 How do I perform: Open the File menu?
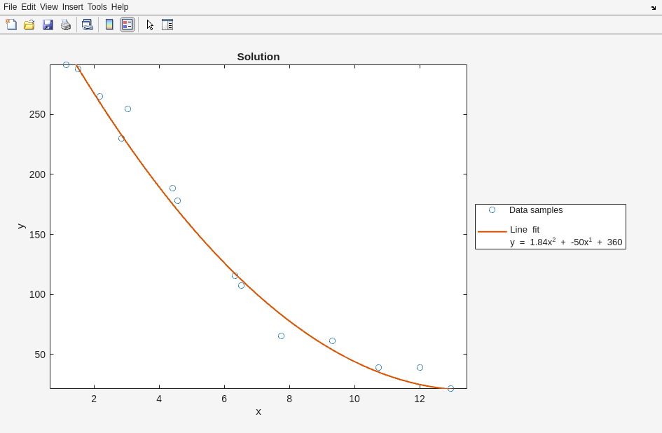pyautogui.click(x=10, y=7)
